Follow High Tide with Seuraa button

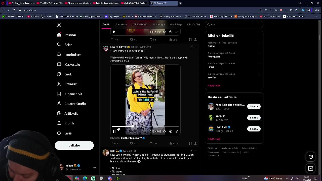[254, 129]
